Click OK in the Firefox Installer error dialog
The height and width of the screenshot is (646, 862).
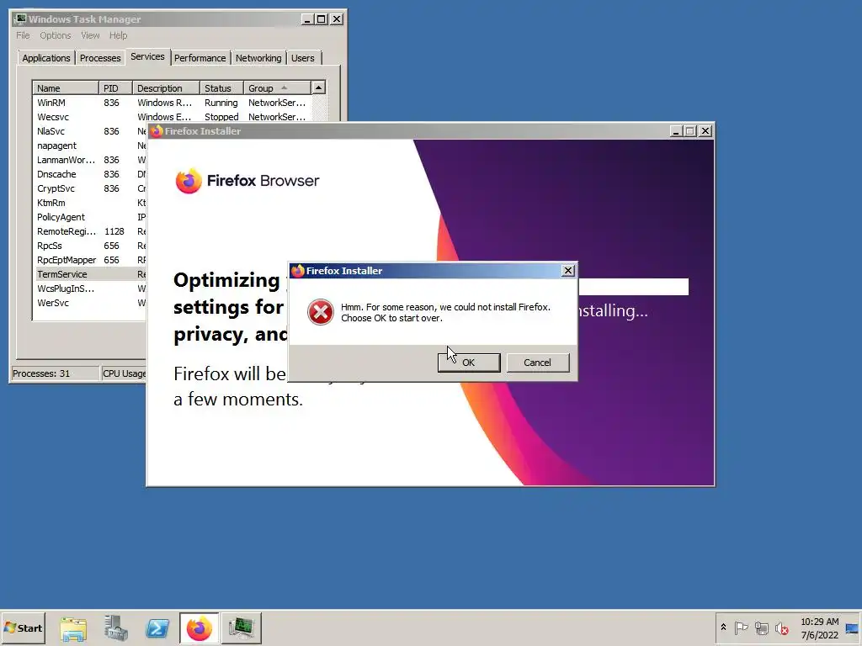click(468, 363)
